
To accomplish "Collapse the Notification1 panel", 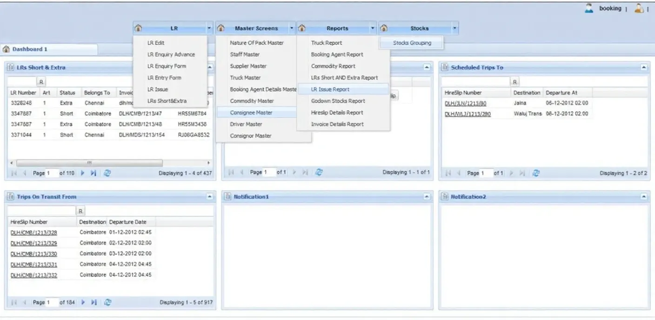I will (426, 196).
